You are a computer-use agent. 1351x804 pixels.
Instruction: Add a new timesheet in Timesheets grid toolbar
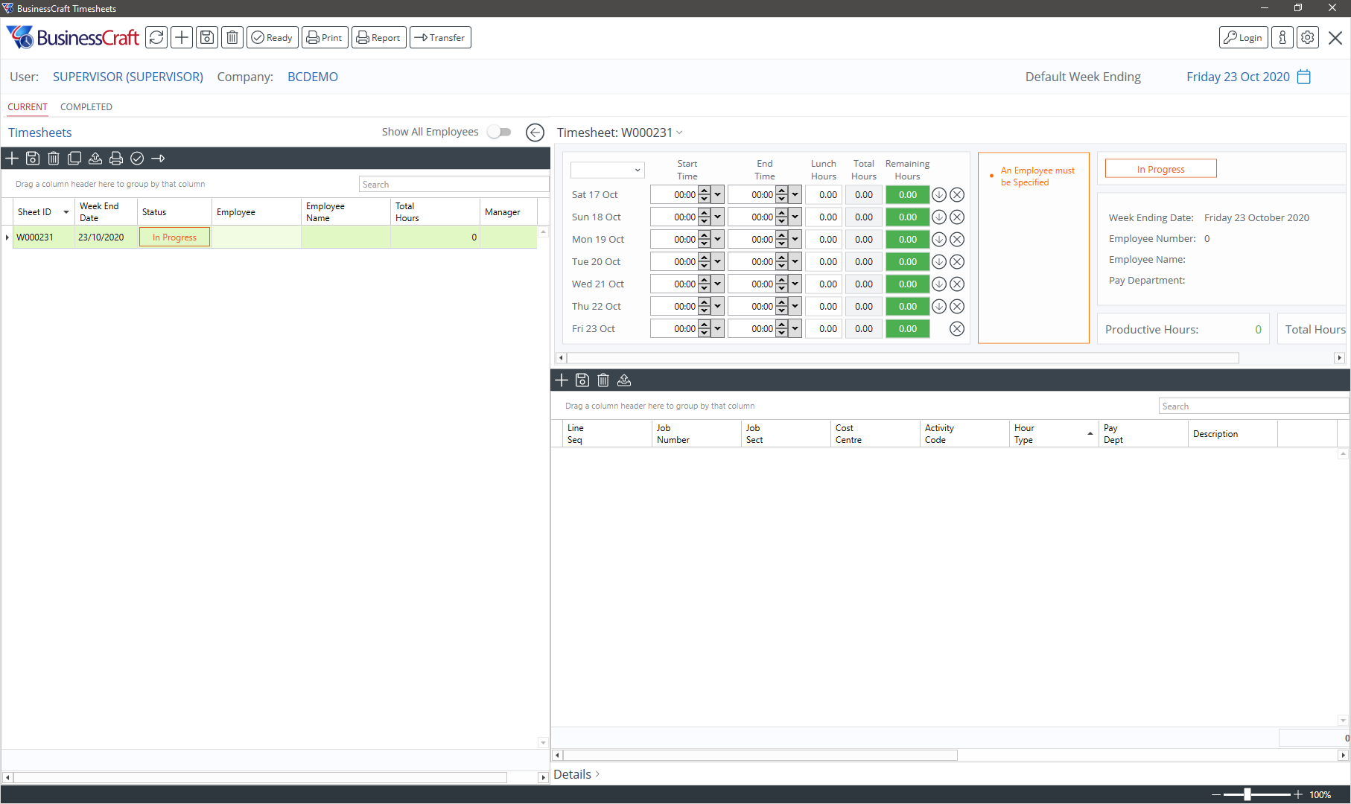click(12, 158)
